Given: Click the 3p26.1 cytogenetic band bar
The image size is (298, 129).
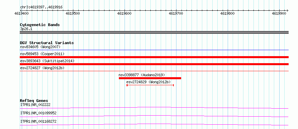Looking at the screenshot, I should (154, 32).
